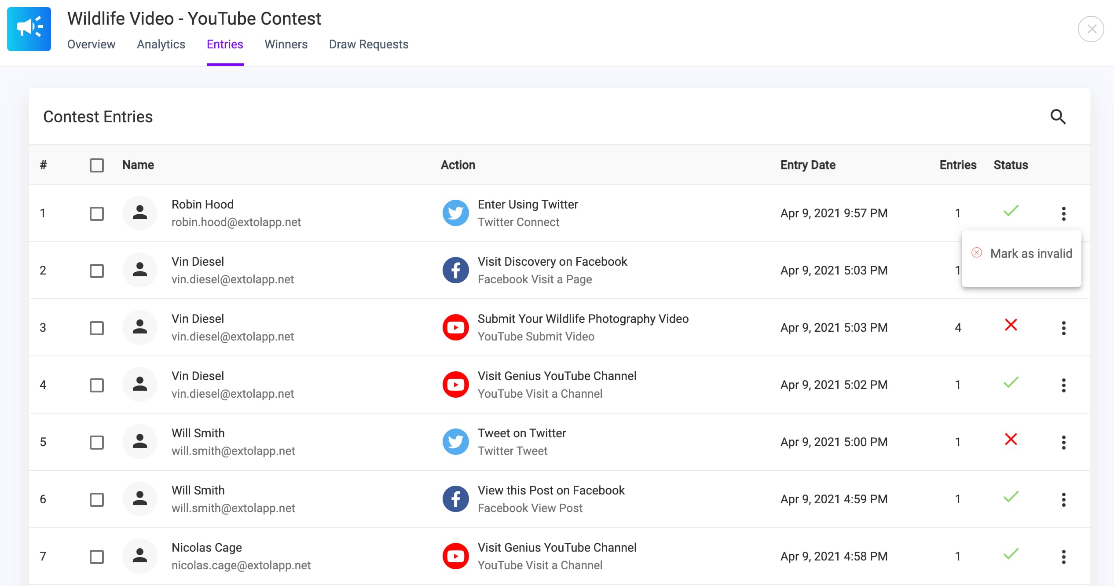Click the avatar icon in row 3

[140, 327]
